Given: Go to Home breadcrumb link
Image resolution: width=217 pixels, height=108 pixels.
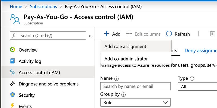Looking at the screenshot, I should click(x=16, y=7).
